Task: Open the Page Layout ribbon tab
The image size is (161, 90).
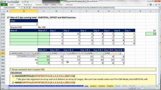Action: tap(28, 4)
